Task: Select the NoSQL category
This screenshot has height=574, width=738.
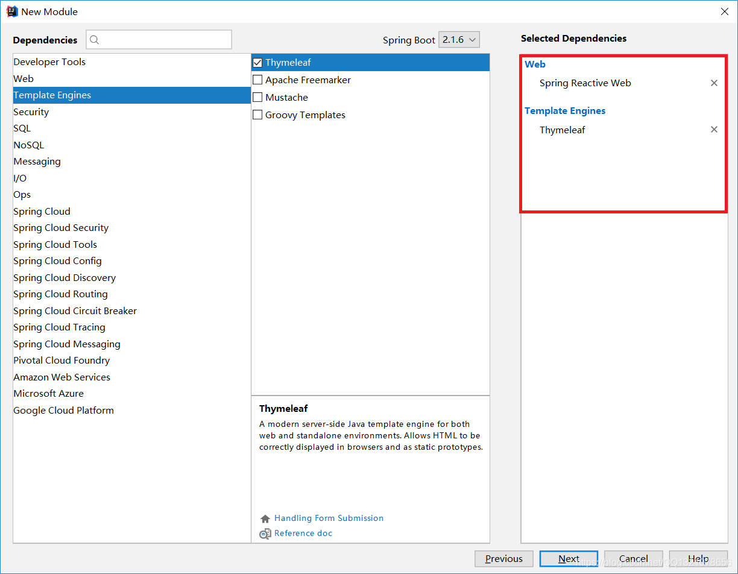Action: 132,145
